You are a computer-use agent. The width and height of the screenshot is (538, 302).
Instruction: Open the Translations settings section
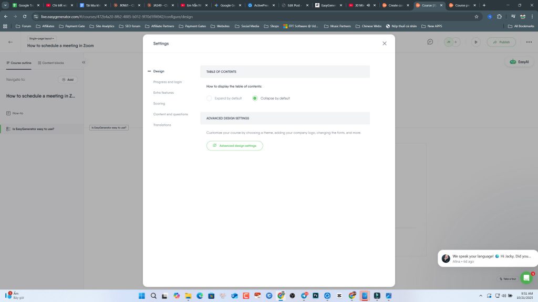162,125
